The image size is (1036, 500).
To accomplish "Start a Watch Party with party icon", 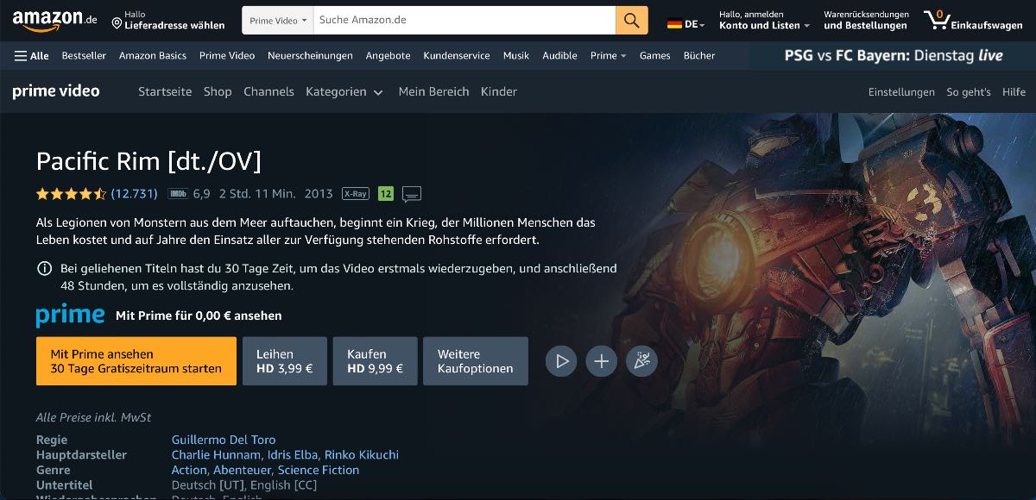I will [641, 361].
